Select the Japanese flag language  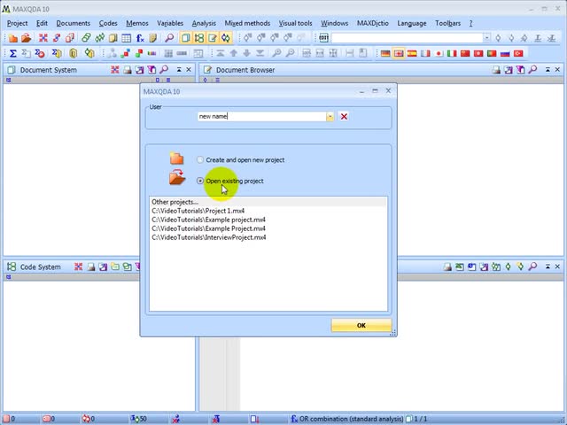[439, 53]
